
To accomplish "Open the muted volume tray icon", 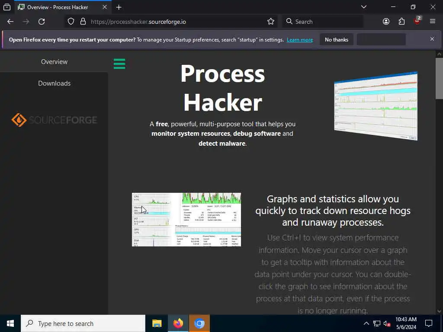I will click(387, 323).
